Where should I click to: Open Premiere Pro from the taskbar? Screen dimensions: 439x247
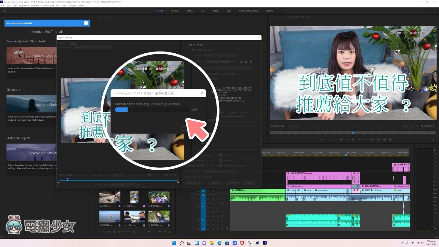point(265,243)
